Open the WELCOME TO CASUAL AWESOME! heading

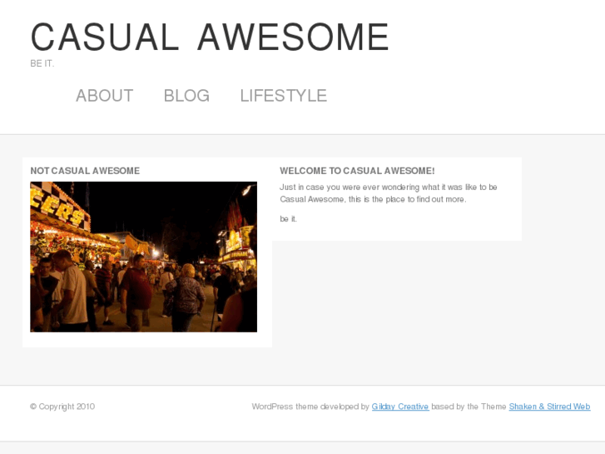tap(357, 171)
